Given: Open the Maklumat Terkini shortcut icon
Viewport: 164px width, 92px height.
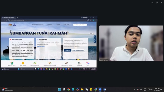Looking at the screenshot, I should click(12, 63).
